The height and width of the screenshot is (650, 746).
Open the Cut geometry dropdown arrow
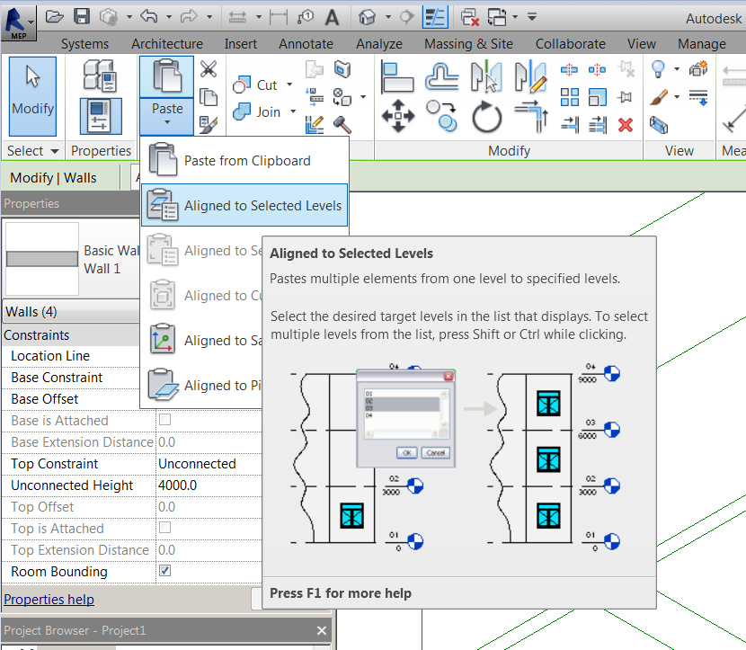(289, 85)
